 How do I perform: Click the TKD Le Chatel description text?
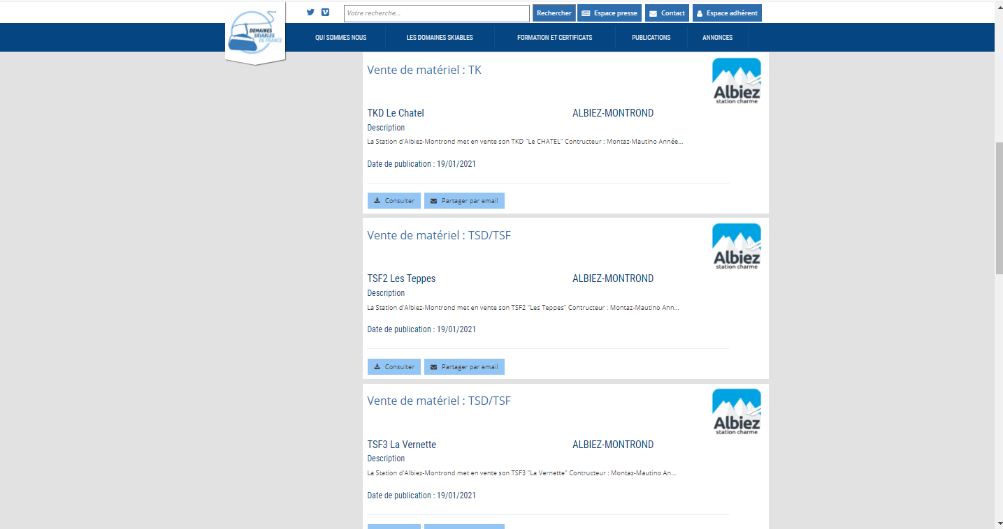tap(525, 142)
